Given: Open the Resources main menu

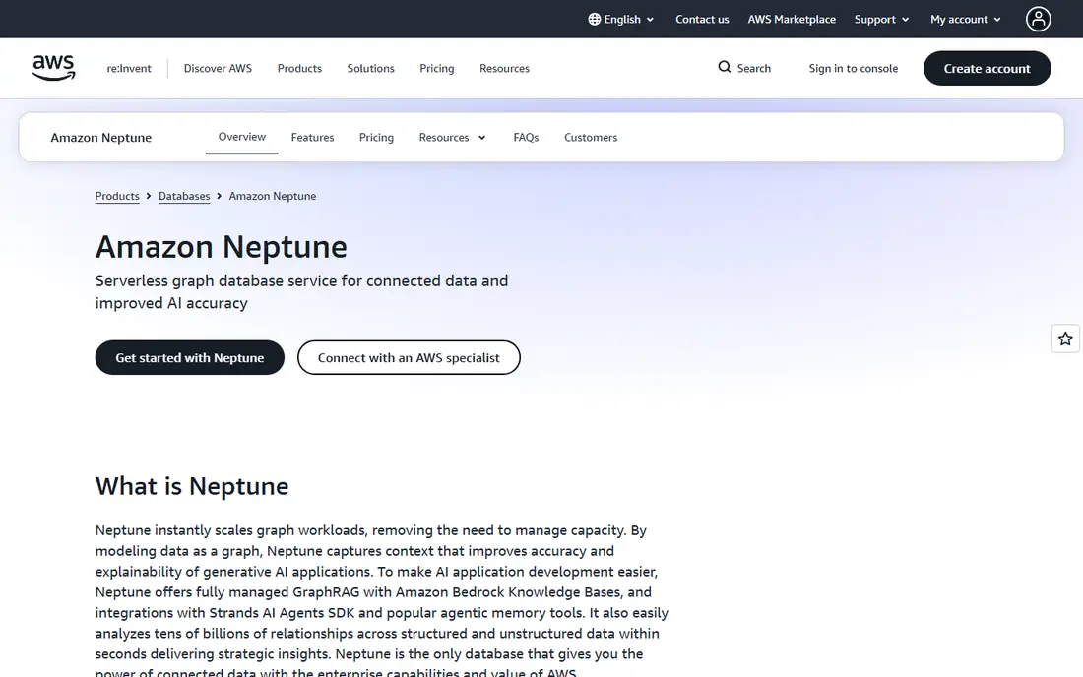Looking at the screenshot, I should coord(504,68).
